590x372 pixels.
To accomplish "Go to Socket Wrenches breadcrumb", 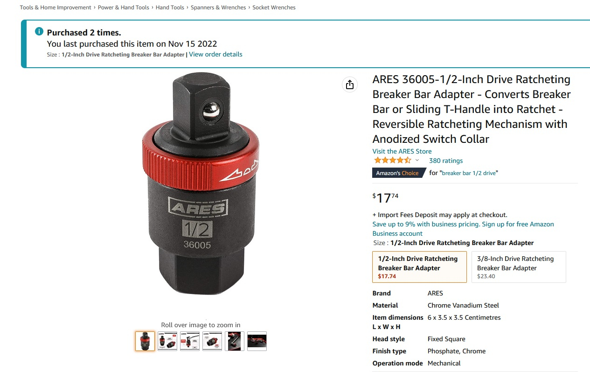I will (274, 7).
